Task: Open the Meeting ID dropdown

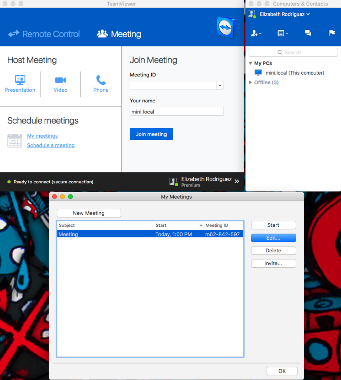Action: tap(220, 85)
